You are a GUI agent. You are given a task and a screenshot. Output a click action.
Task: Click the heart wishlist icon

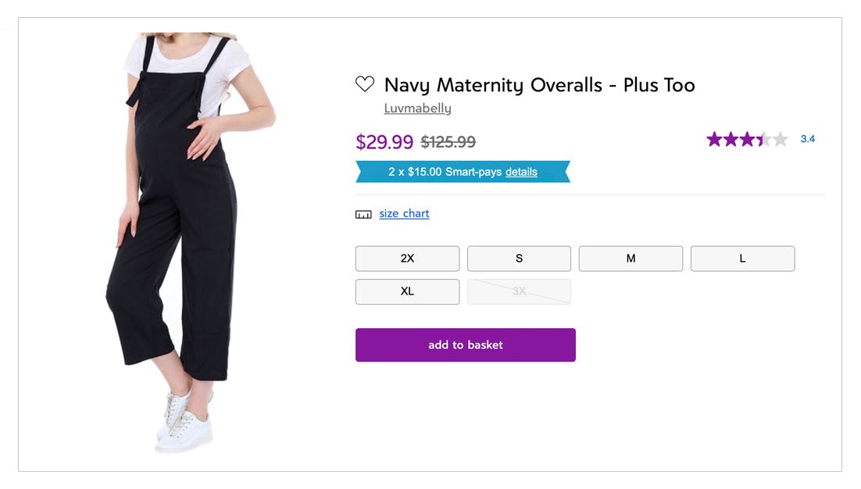tap(364, 84)
